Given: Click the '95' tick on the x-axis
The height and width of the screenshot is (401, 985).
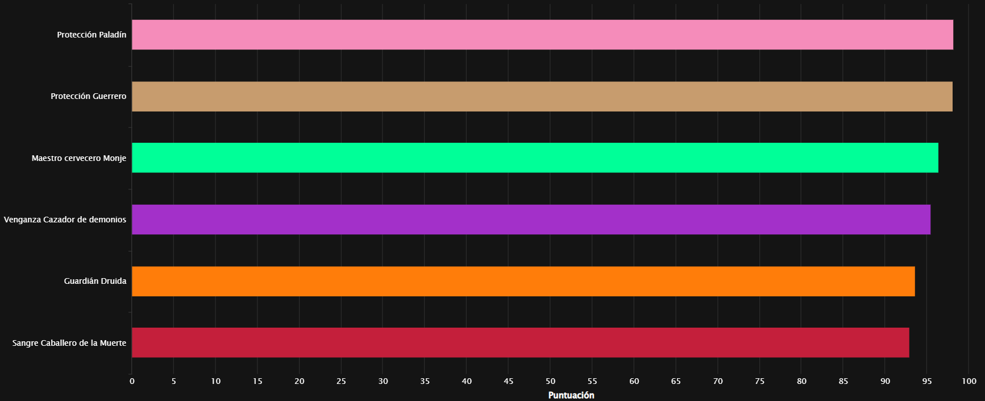Looking at the screenshot, I should (927, 381).
